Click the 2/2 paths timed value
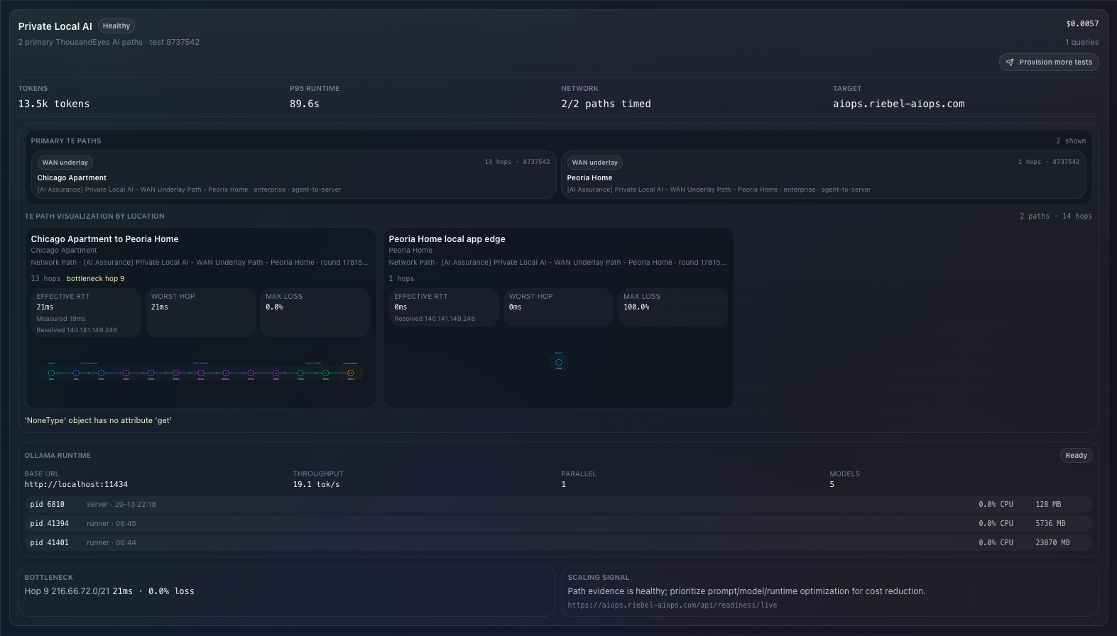This screenshot has width=1117, height=636. [606, 104]
